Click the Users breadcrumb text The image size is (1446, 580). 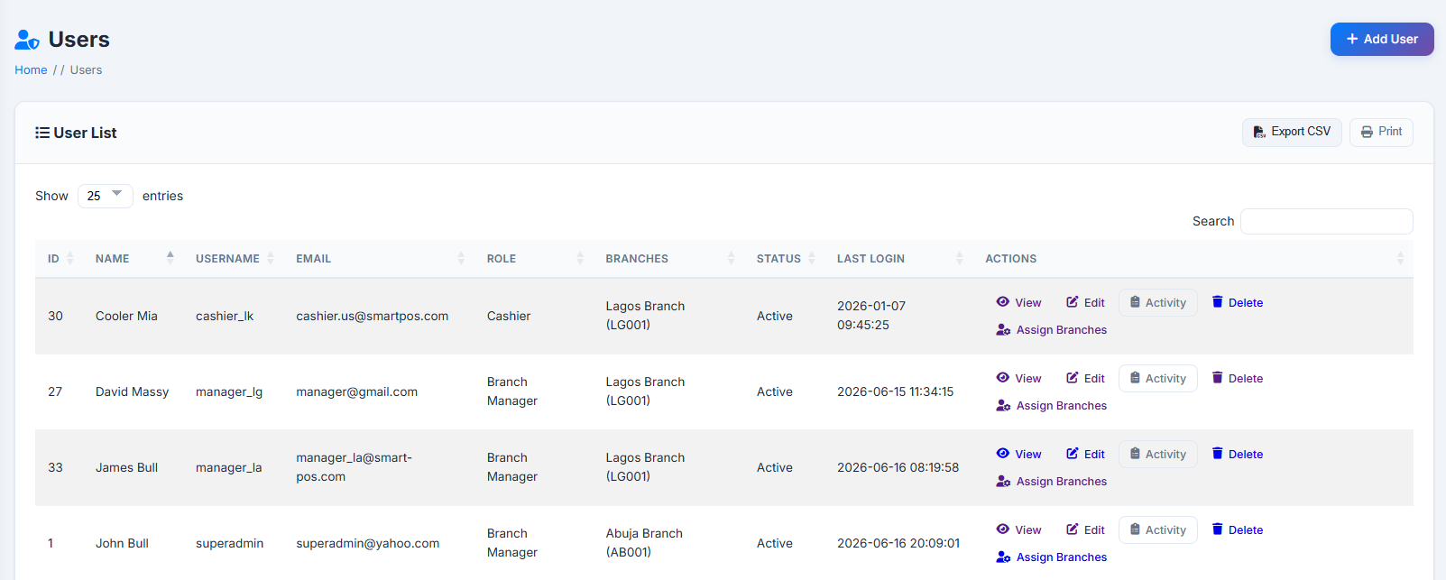(86, 69)
